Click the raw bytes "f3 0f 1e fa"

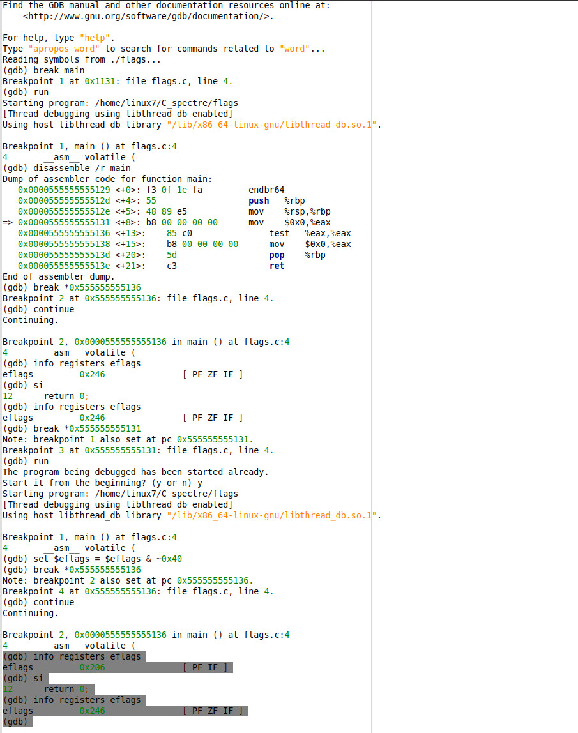174,190
